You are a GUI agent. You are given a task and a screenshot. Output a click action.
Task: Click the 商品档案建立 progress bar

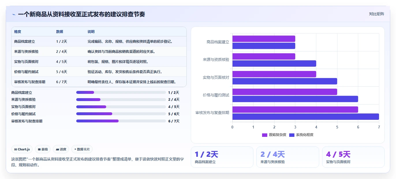[x=121, y=92]
